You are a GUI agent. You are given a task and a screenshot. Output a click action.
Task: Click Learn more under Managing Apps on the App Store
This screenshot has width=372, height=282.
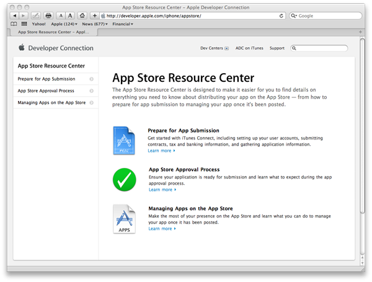(162, 229)
